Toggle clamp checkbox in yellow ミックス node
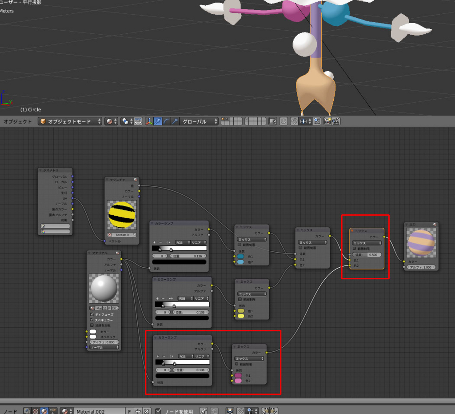Viewport: 455px width, 414px height. [x=239, y=299]
